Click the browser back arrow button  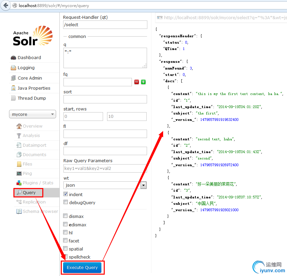pos(6,5)
